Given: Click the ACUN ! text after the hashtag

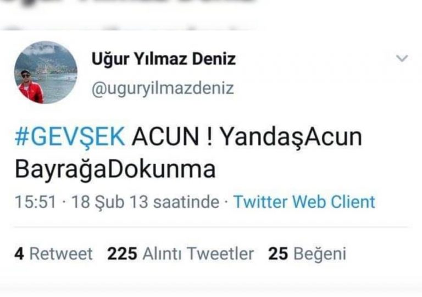Looking at the screenshot, I should 172,137.
